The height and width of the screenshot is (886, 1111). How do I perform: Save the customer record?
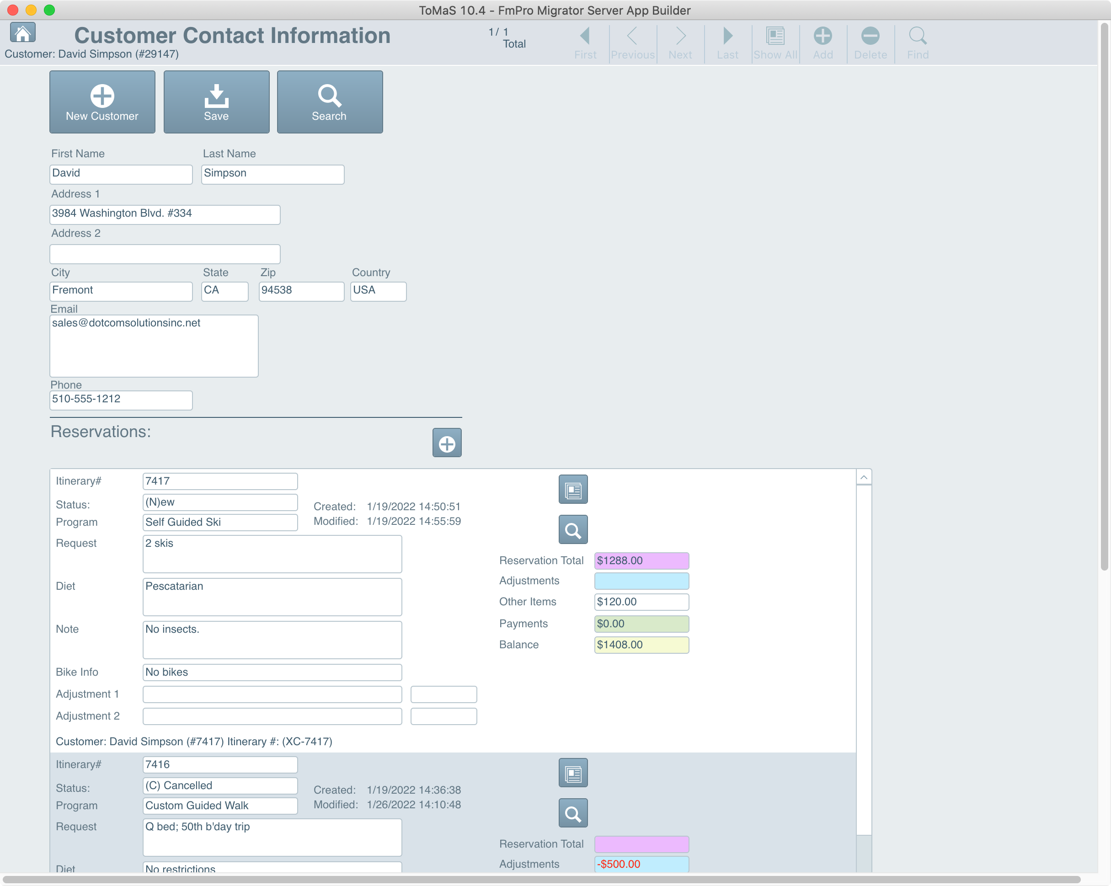pos(216,102)
